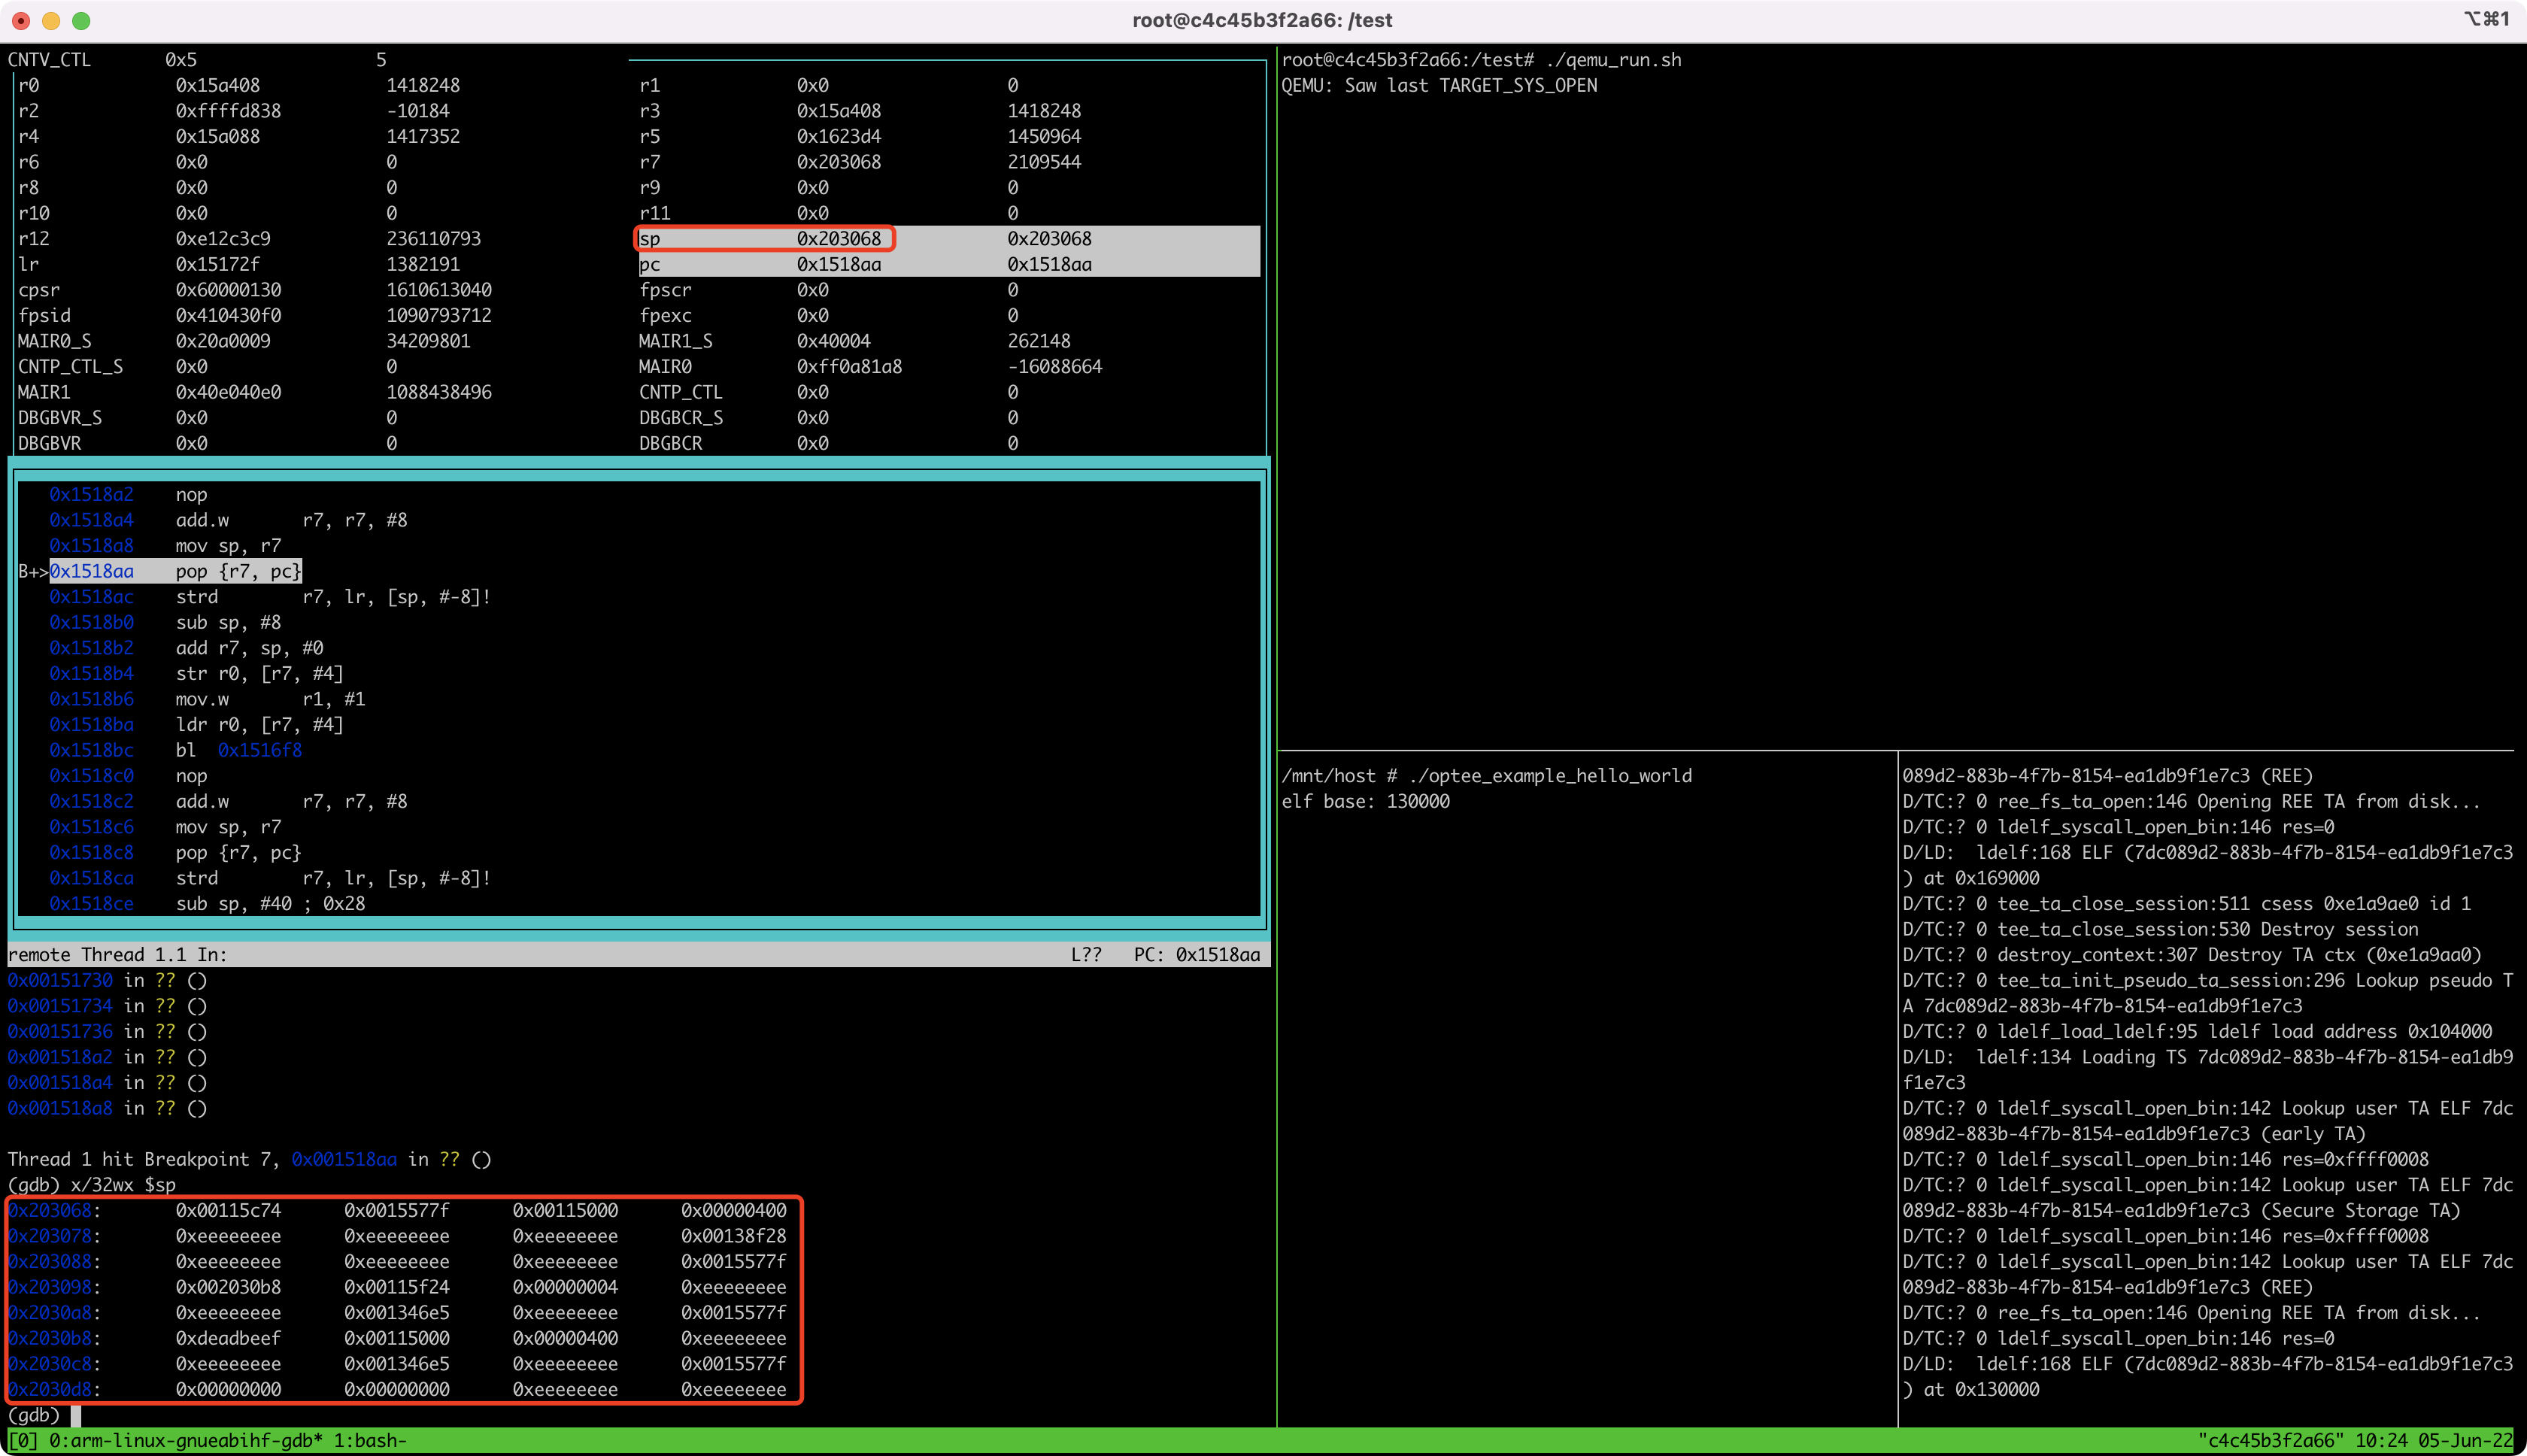Click the pop {r7, pc} highlighted instruction
Viewport: 2527px width, 1456px height.
(x=238, y=571)
